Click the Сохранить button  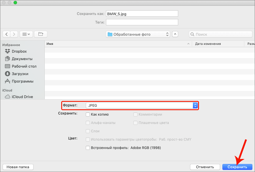[x=237, y=167]
